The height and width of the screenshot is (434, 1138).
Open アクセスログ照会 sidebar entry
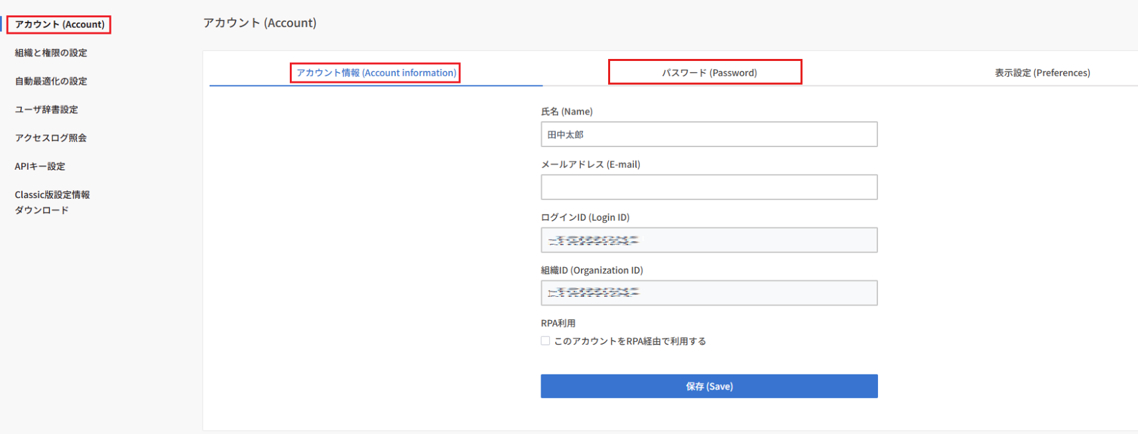50,138
